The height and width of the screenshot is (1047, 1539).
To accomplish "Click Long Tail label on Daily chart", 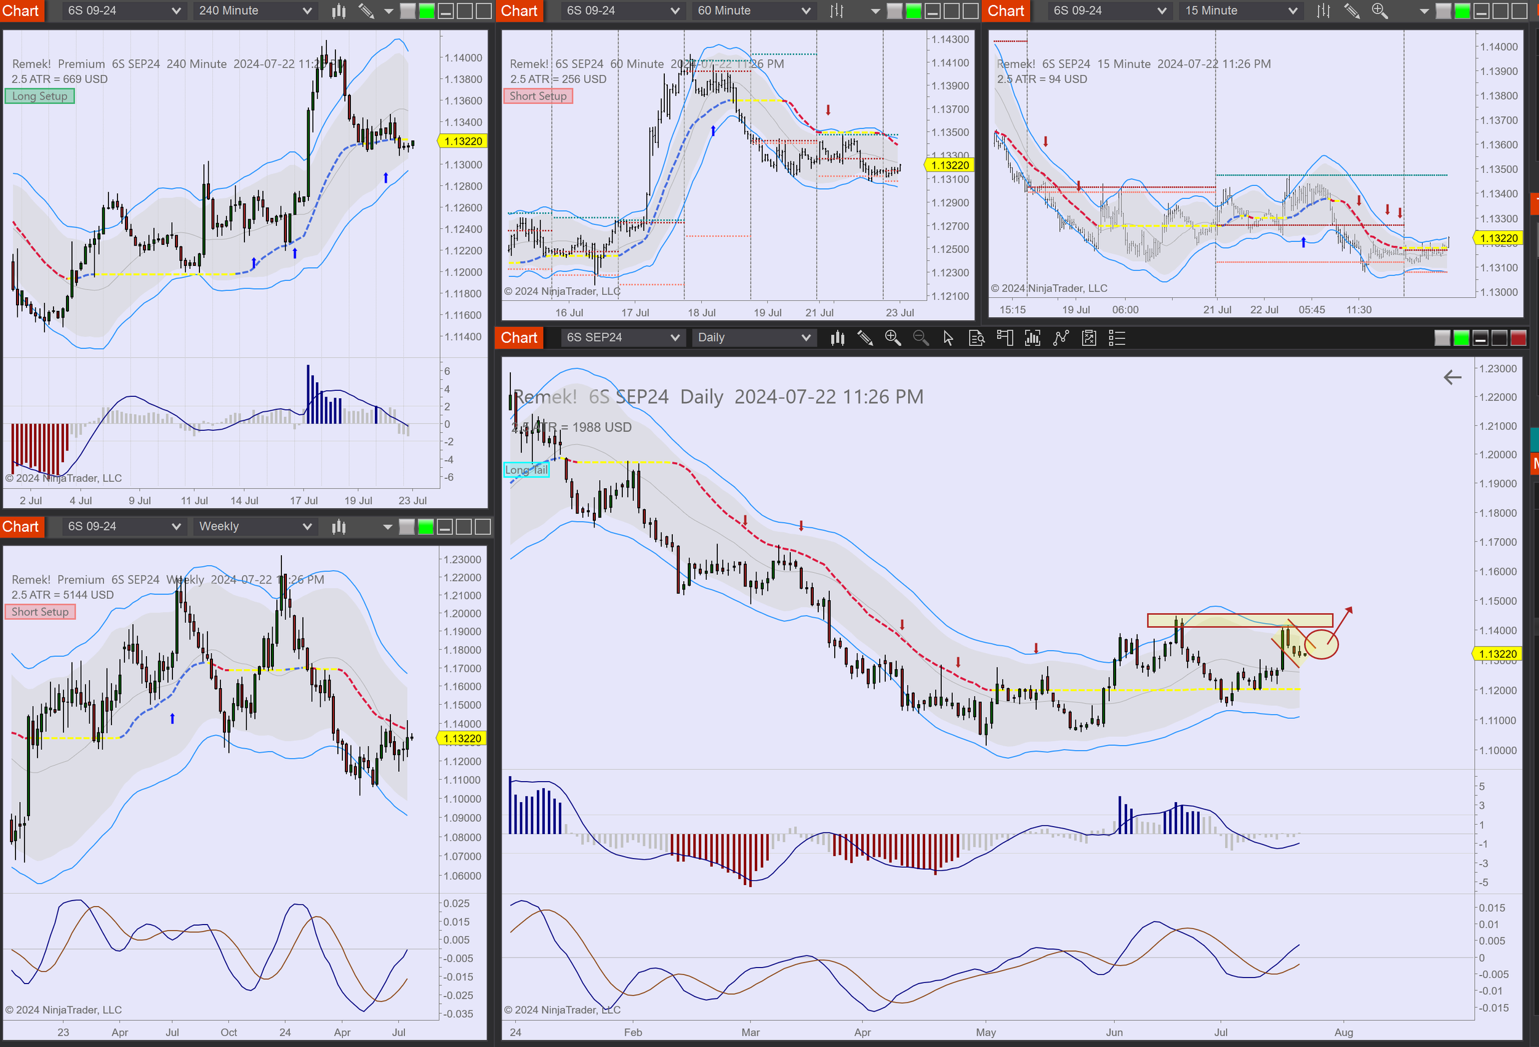I will click(526, 470).
